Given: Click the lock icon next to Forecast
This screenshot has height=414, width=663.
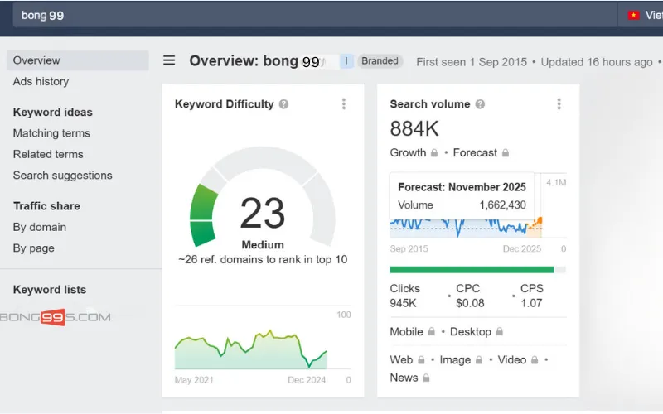Looking at the screenshot, I should [x=506, y=153].
